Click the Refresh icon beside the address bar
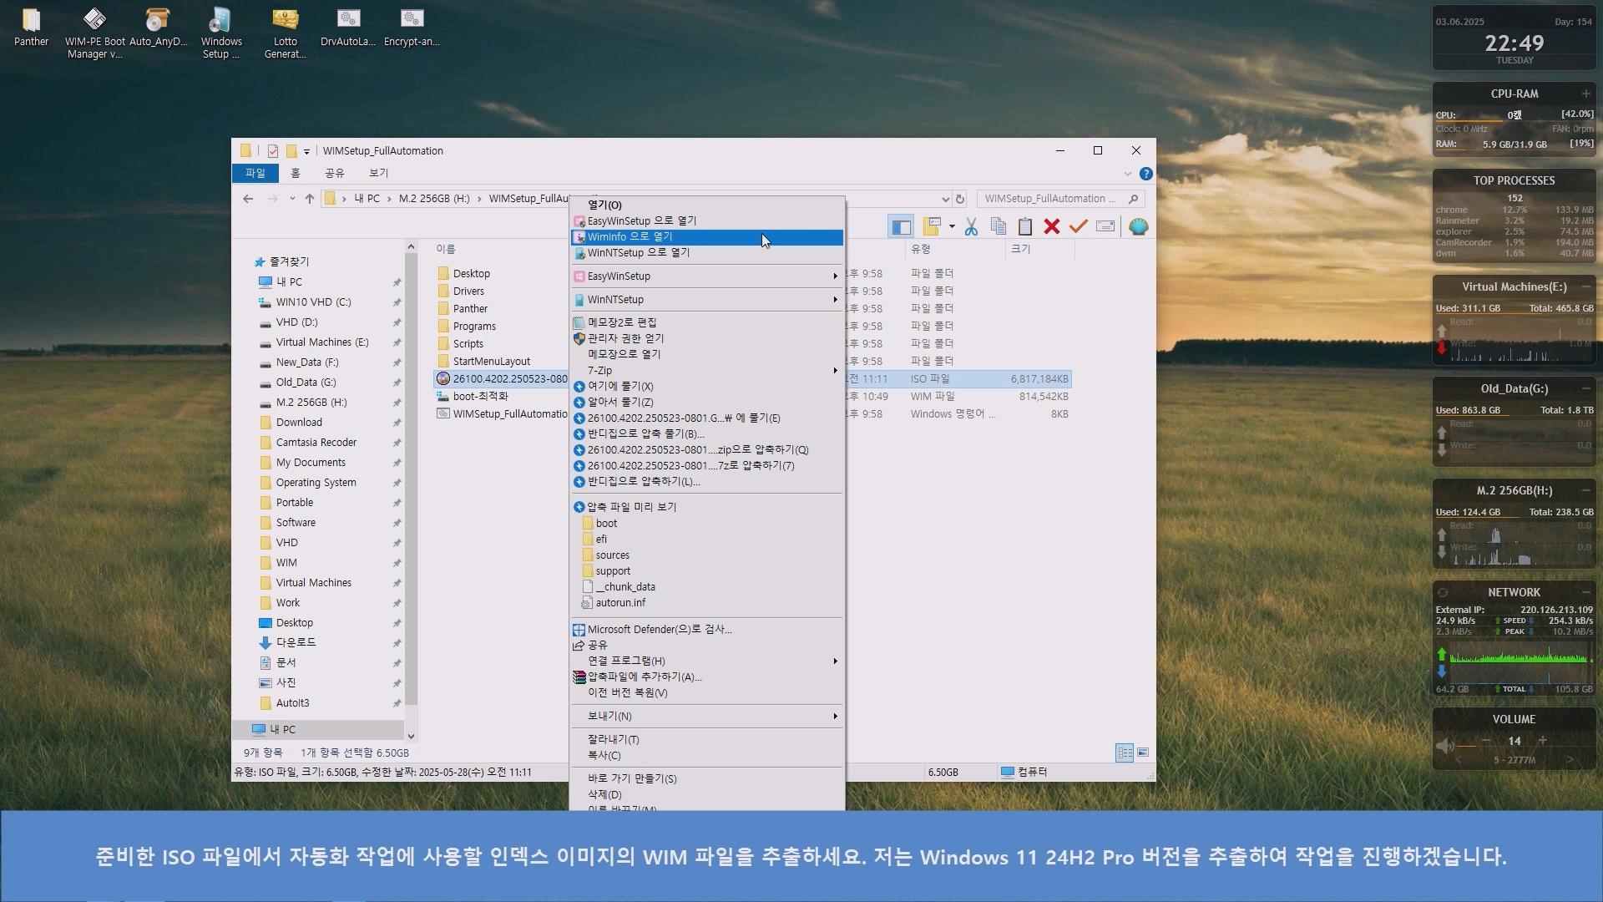 click(960, 199)
